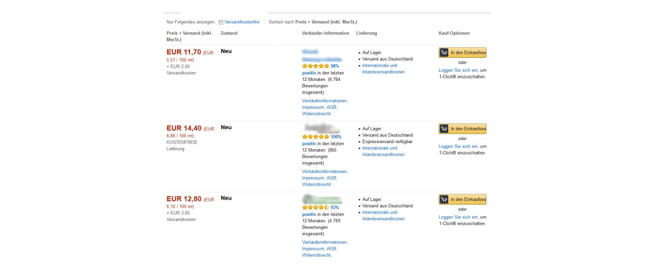Click cart icon for EUR 14,40 offer
The image size is (654, 274).
point(444,129)
